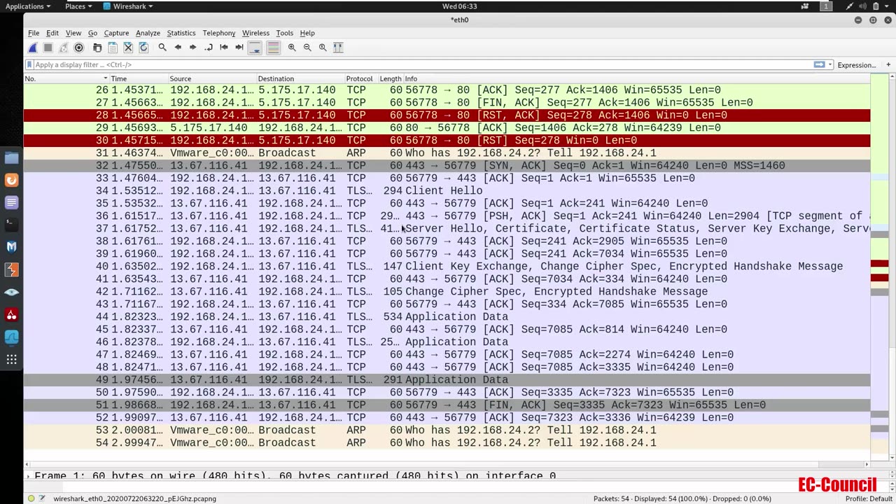
Task: Jump to the last packet
Action: [x=239, y=48]
